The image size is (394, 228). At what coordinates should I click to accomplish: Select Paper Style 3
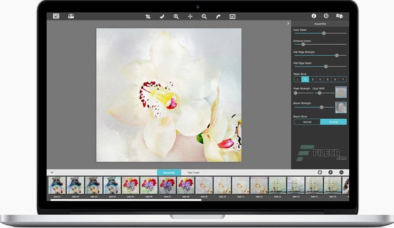coord(312,79)
